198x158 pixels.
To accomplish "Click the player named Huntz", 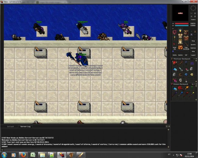I will [x=39, y=29].
